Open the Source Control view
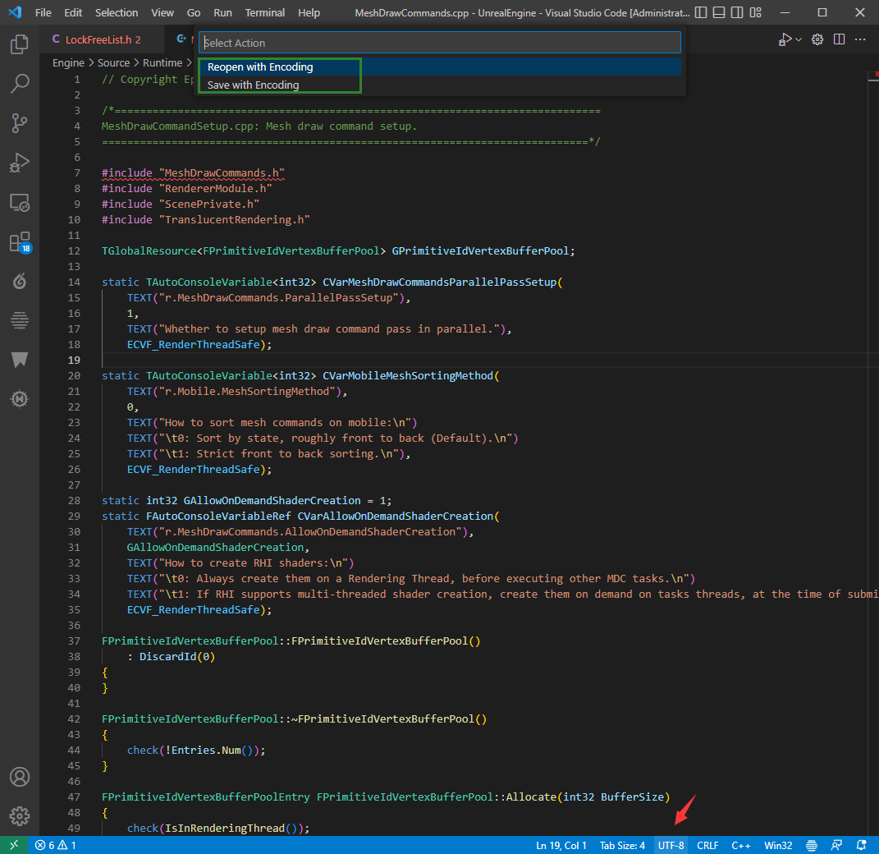The image size is (879, 854). point(20,123)
